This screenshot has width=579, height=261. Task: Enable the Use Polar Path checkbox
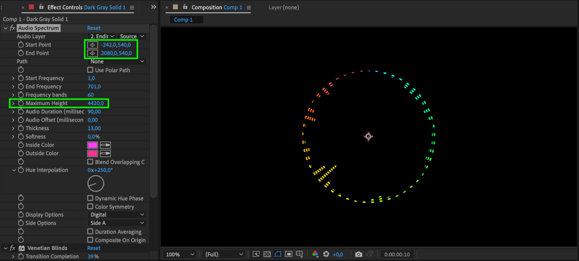coord(90,70)
